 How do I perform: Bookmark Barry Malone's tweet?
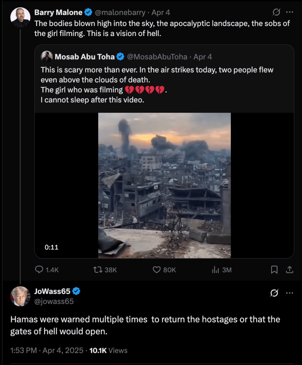pyautogui.click(x=274, y=270)
